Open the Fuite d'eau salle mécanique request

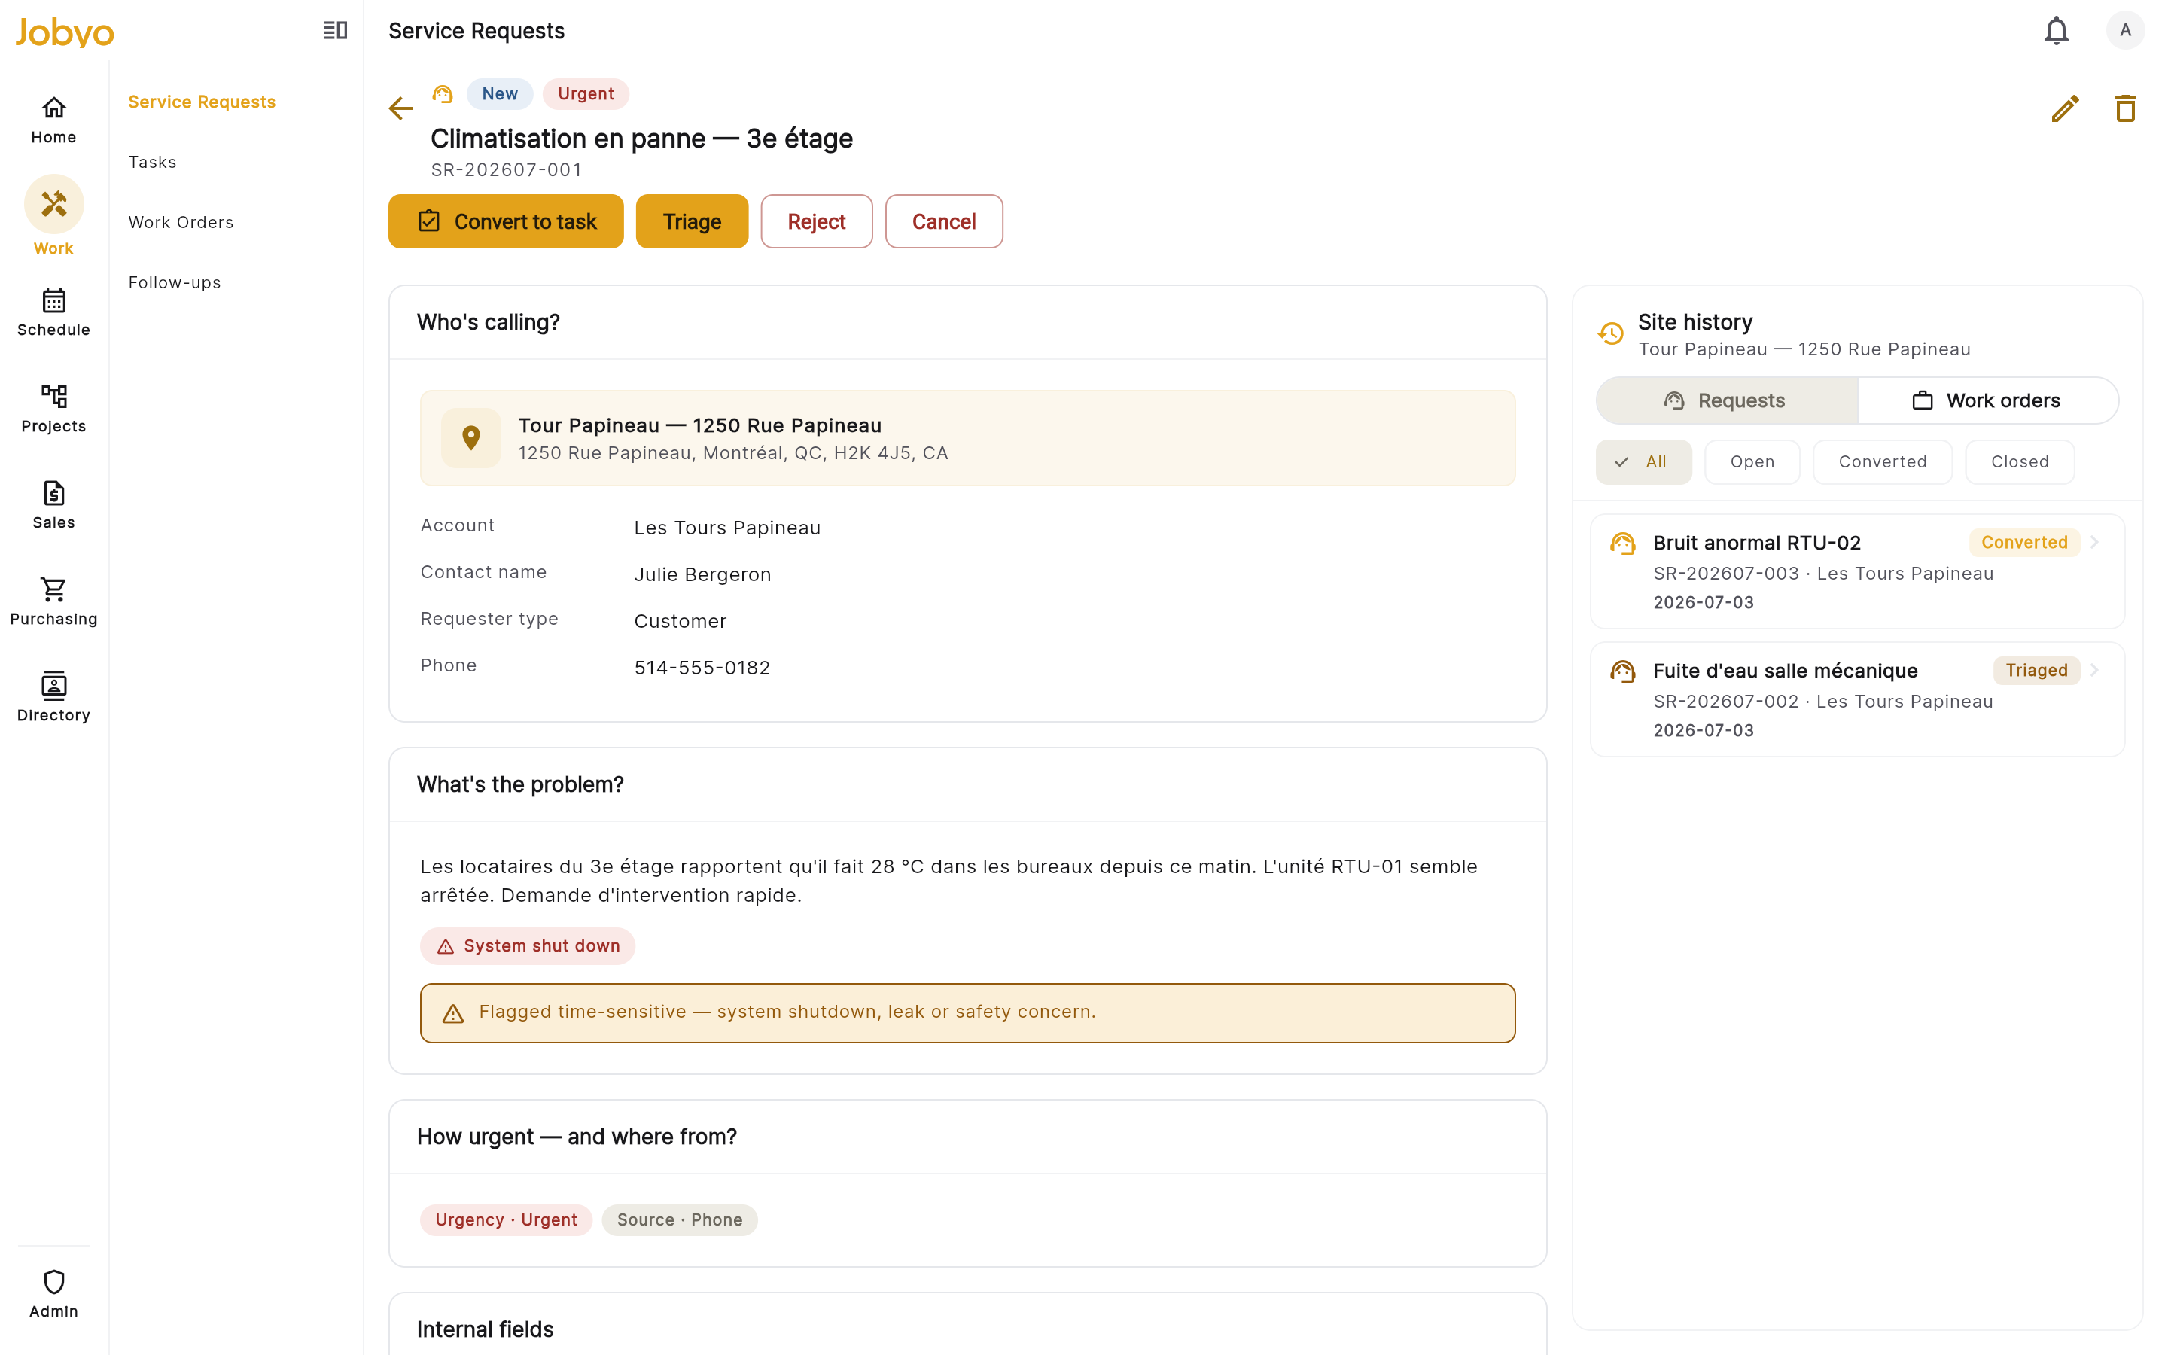point(1857,700)
